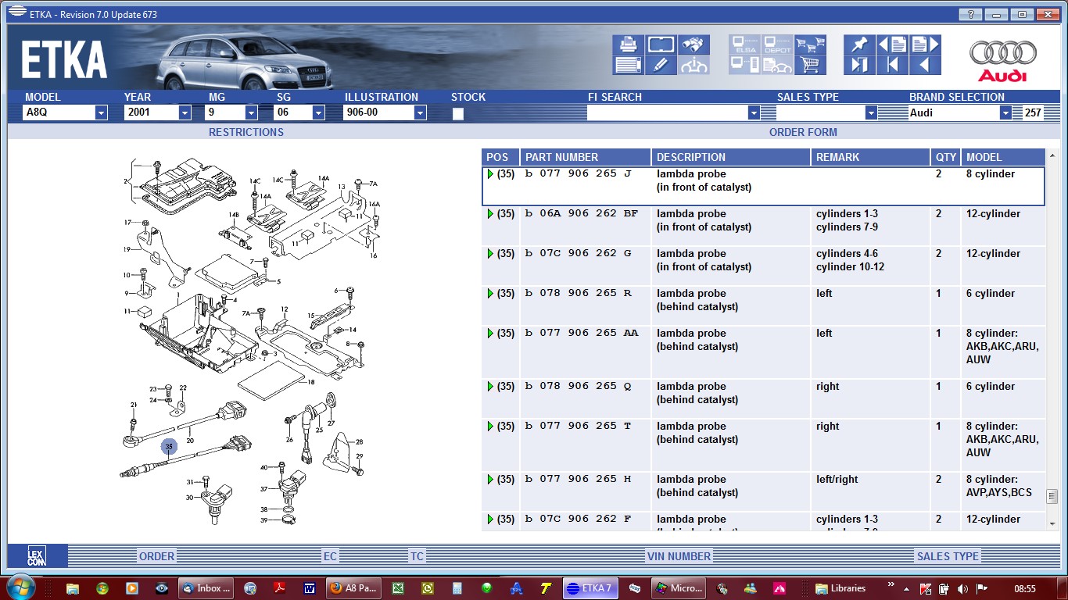
Task: Expand green arrow for part 06A 906 262 BF
Action: [x=490, y=213]
